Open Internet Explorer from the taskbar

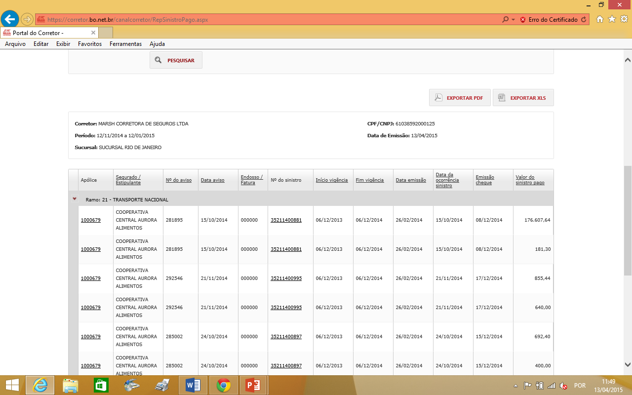click(40, 385)
